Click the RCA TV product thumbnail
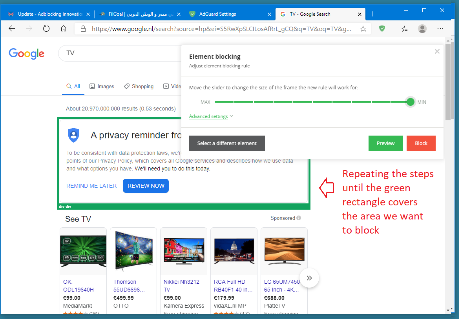 click(x=234, y=251)
